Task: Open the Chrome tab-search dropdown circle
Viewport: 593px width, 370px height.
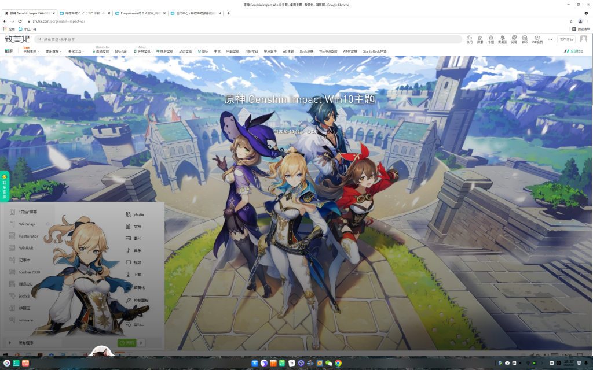Action: click(x=586, y=13)
